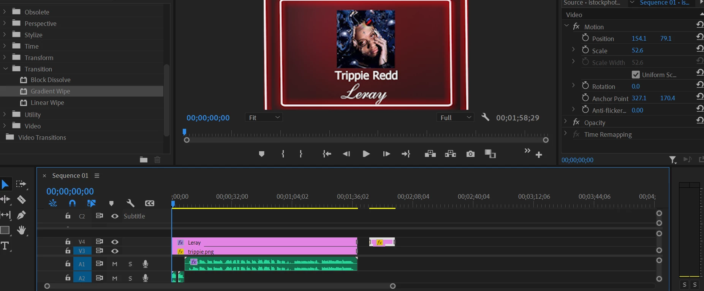The image size is (704, 291).
Task: Open Captions track options CC icon
Action: pyautogui.click(x=150, y=203)
